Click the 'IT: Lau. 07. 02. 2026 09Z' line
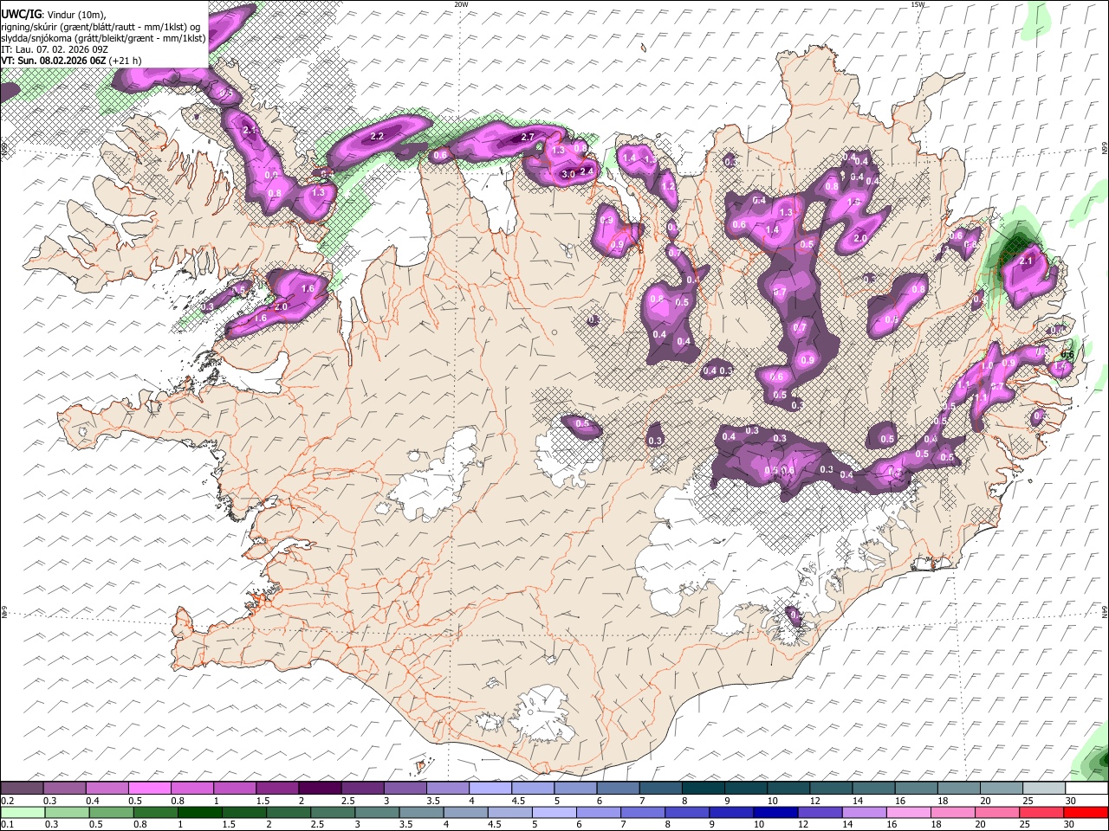The height and width of the screenshot is (831, 1109). point(55,49)
